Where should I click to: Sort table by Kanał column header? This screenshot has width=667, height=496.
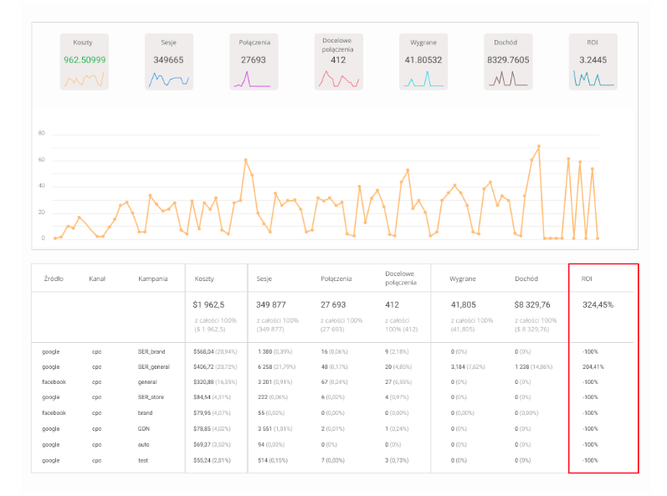pos(97,279)
